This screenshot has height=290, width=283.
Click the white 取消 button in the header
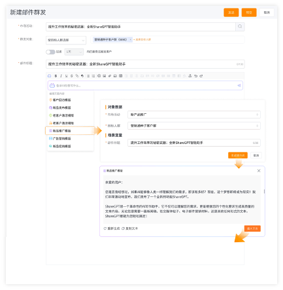pyautogui.click(x=267, y=12)
